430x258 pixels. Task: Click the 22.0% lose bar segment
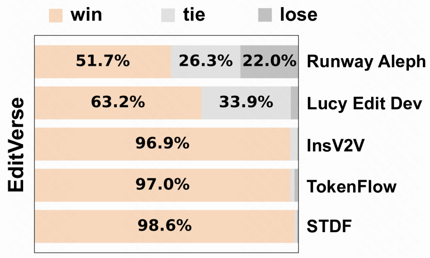(270, 62)
